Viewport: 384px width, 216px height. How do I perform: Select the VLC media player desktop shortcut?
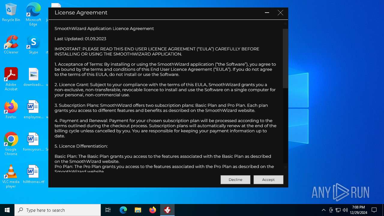coord(11,176)
